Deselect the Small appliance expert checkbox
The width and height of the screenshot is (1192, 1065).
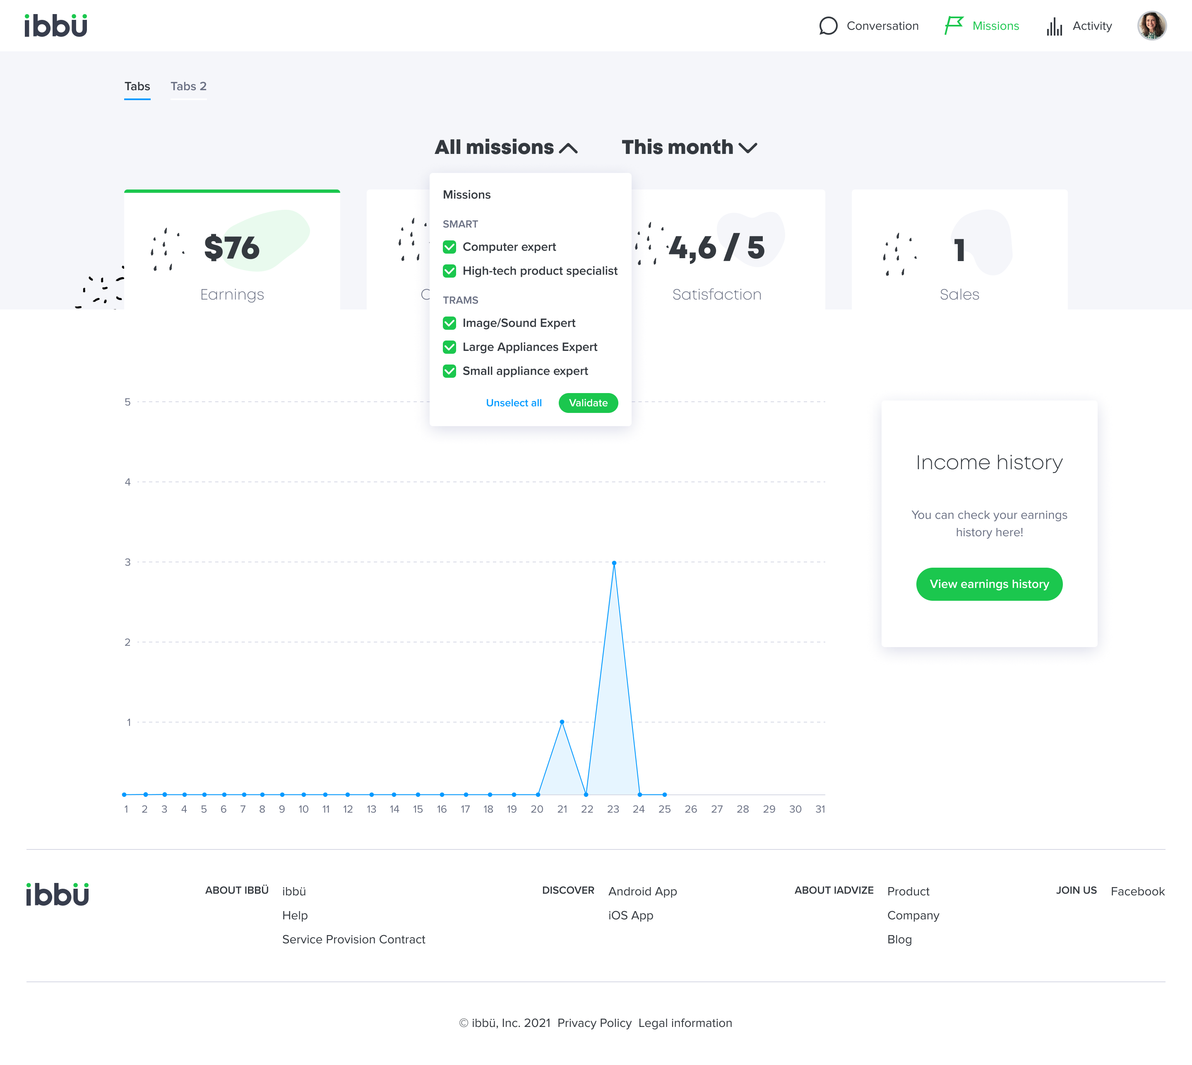[x=449, y=371]
